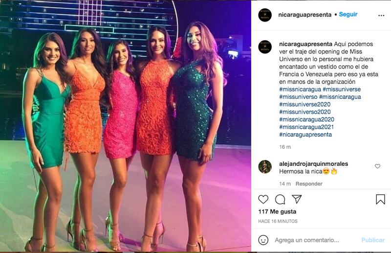Image resolution: width=391 pixels, height=253 pixels.
Task: Open the #missuniverse2020 hashtag
Action: 304,104
